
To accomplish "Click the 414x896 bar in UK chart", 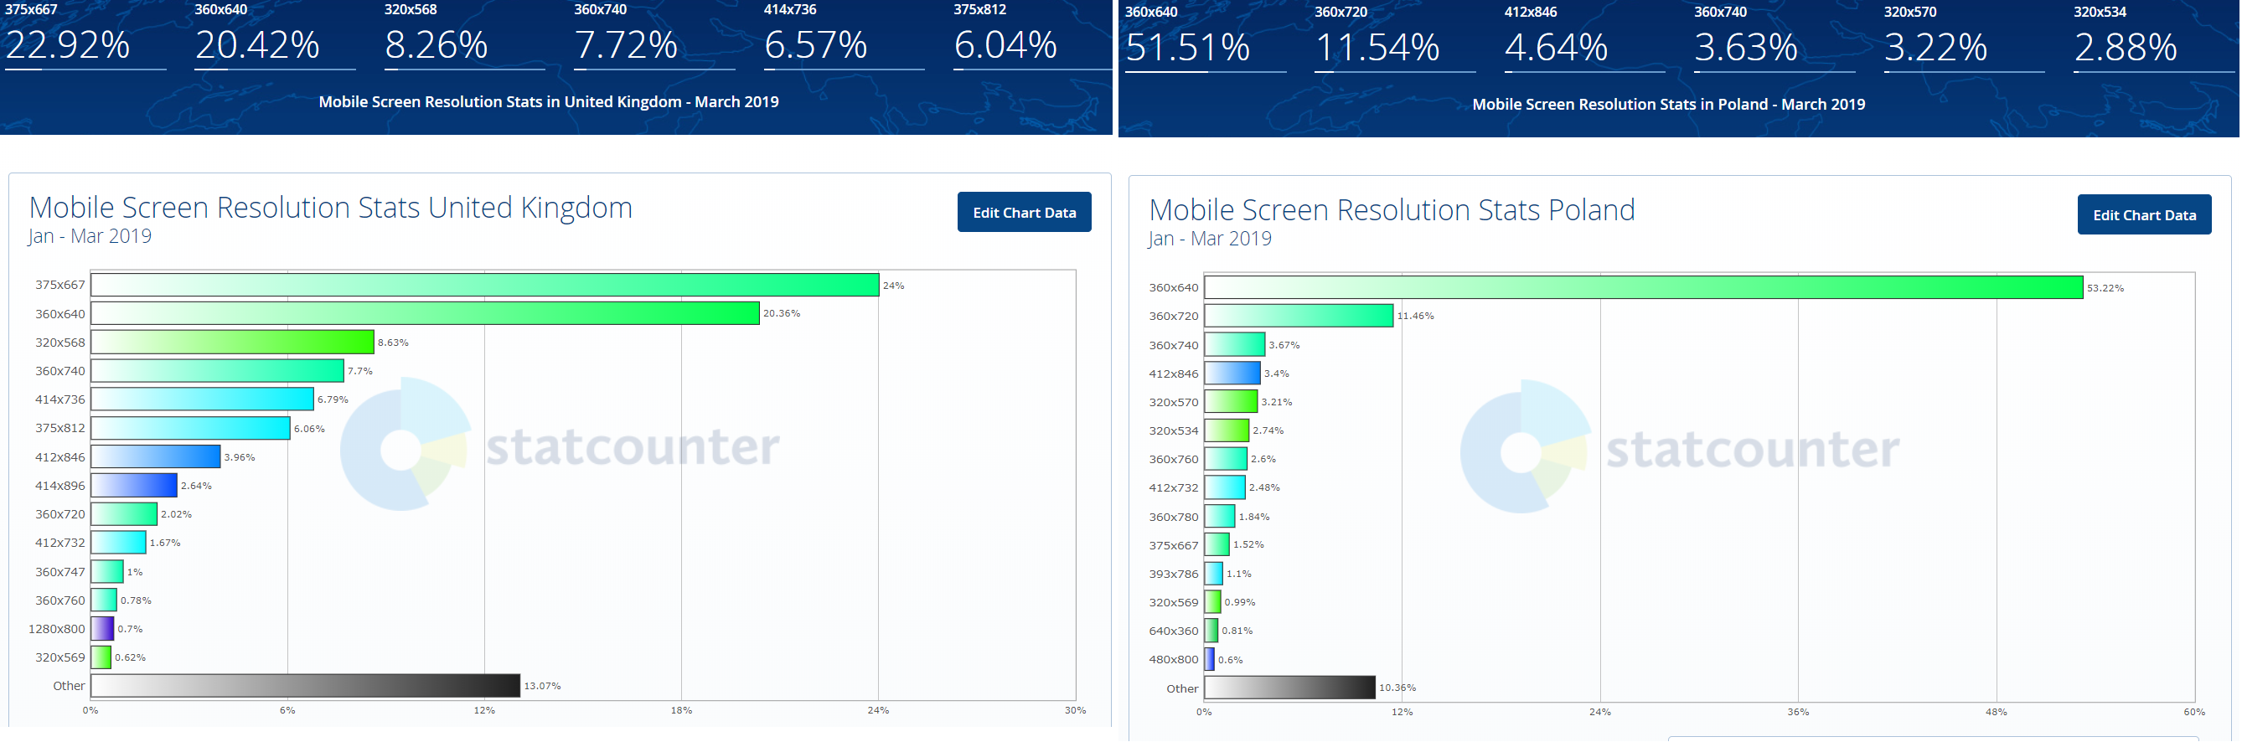I will 134,486.
